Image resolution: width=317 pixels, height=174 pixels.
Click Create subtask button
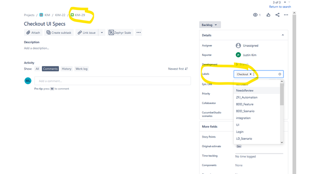click(59, 33)
